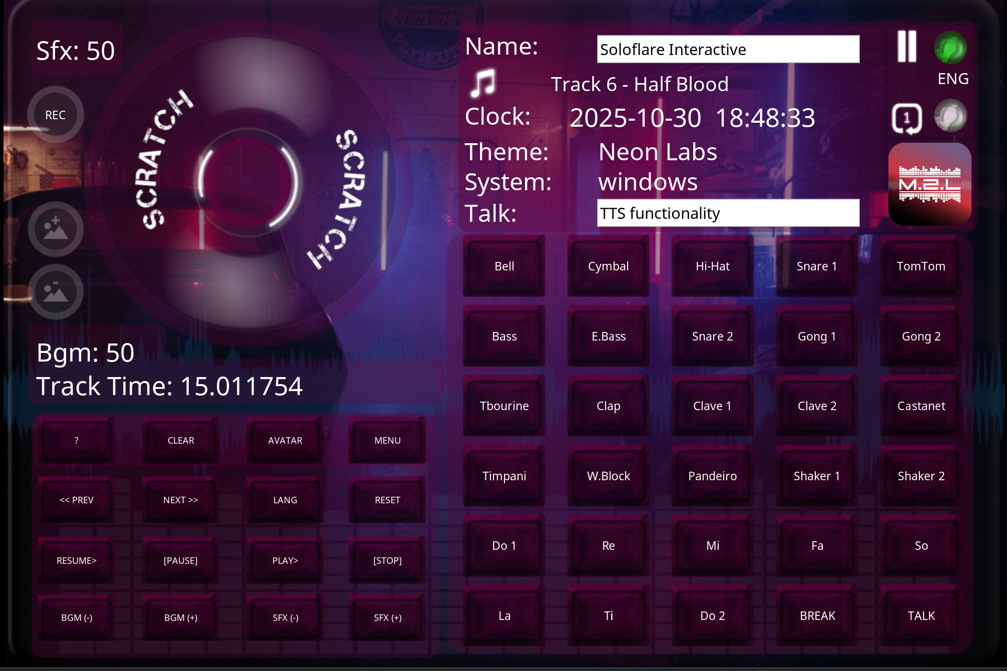1007x671 pixels.
Task: Open the M.2.L app logo
Action: click(929, 184)
